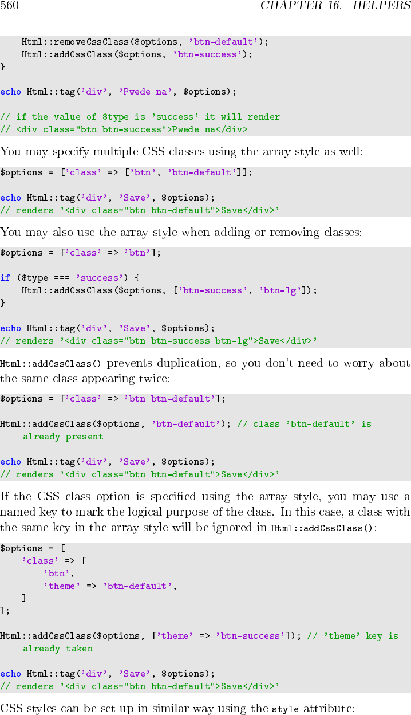
Task: Click the line echo Html::tag('div', 'Pwede na', $options);
Action: (118, 92)
